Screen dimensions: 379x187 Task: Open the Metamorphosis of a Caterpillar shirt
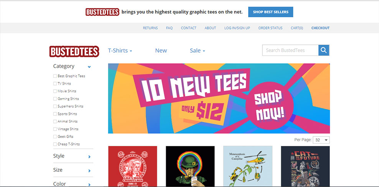tap(248, 166)
